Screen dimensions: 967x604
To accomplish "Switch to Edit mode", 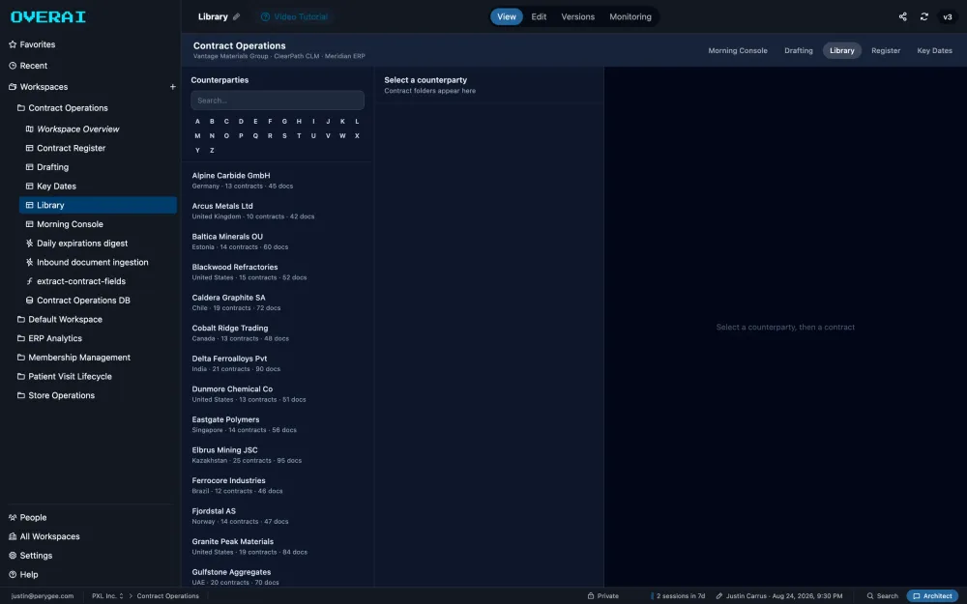I will pyautogui.click(x=539, y=16).
